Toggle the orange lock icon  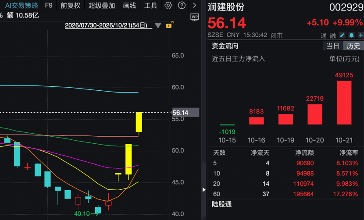170,25
